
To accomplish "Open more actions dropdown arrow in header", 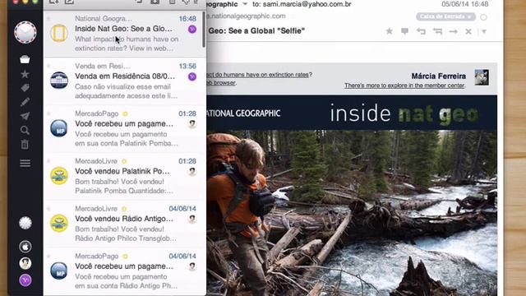I will pos(484,31).
